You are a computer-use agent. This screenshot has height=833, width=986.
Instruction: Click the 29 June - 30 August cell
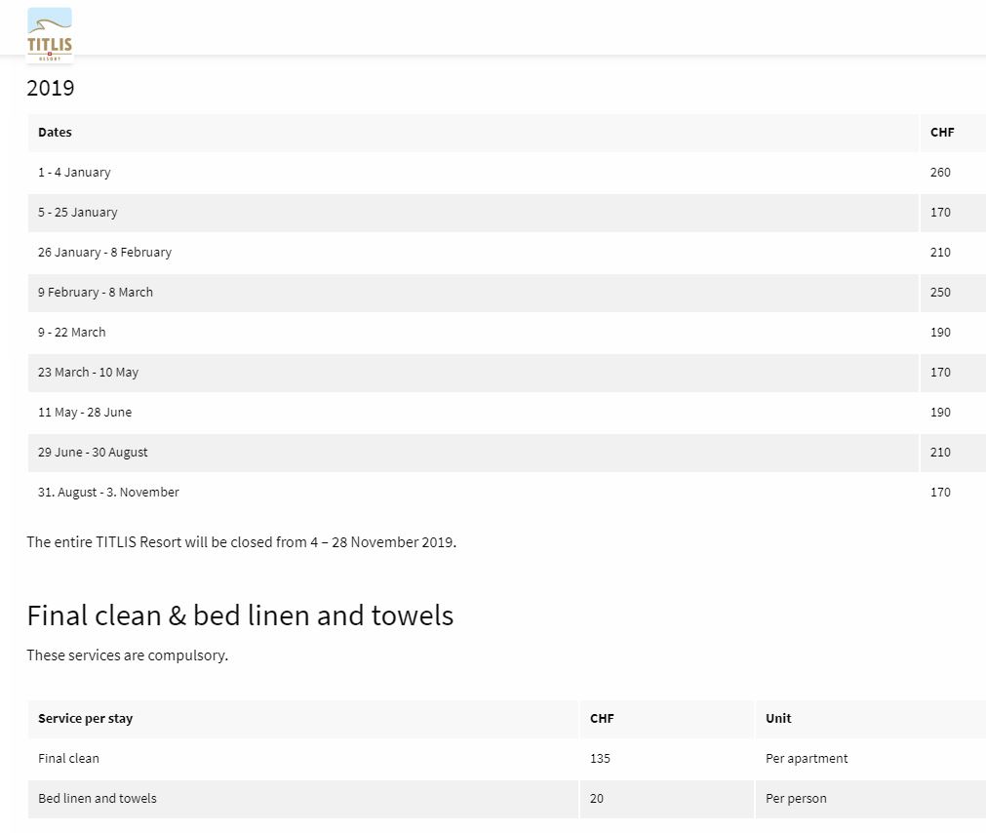94,453
